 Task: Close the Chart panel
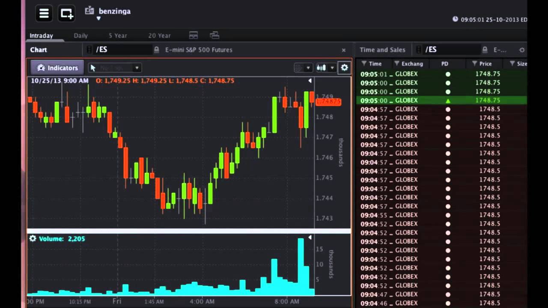click(343, 50)
